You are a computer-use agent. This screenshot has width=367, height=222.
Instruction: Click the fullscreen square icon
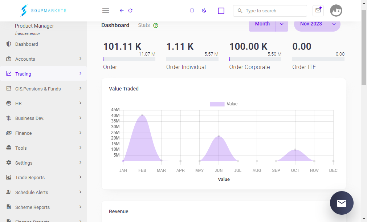click(x=221, y=11)
